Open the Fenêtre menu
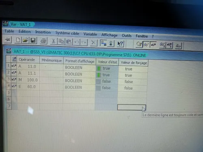The width and height of the screenshot is (203, 152). click(x=142, y=36)
